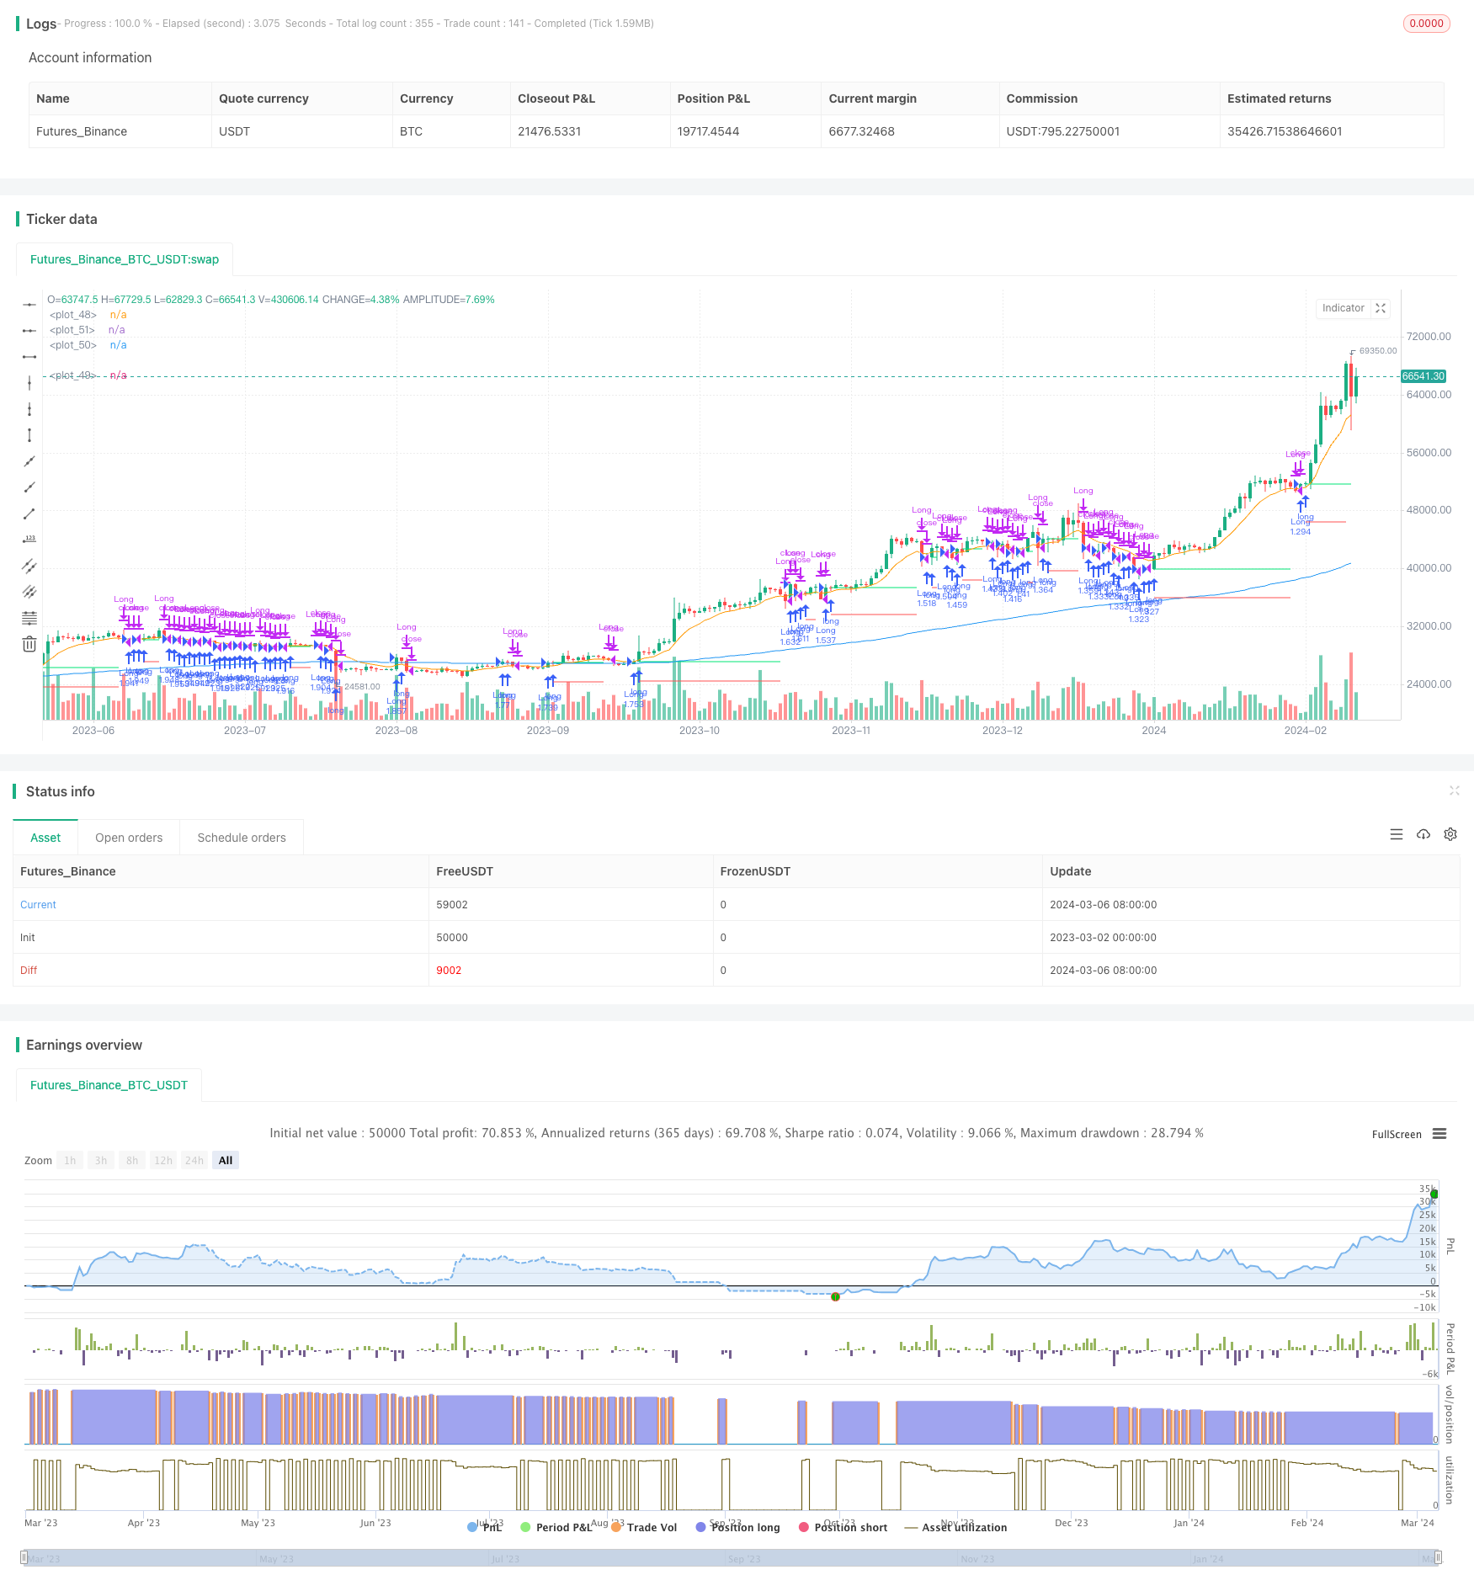Set earnings zoom to 1h

70,1160
